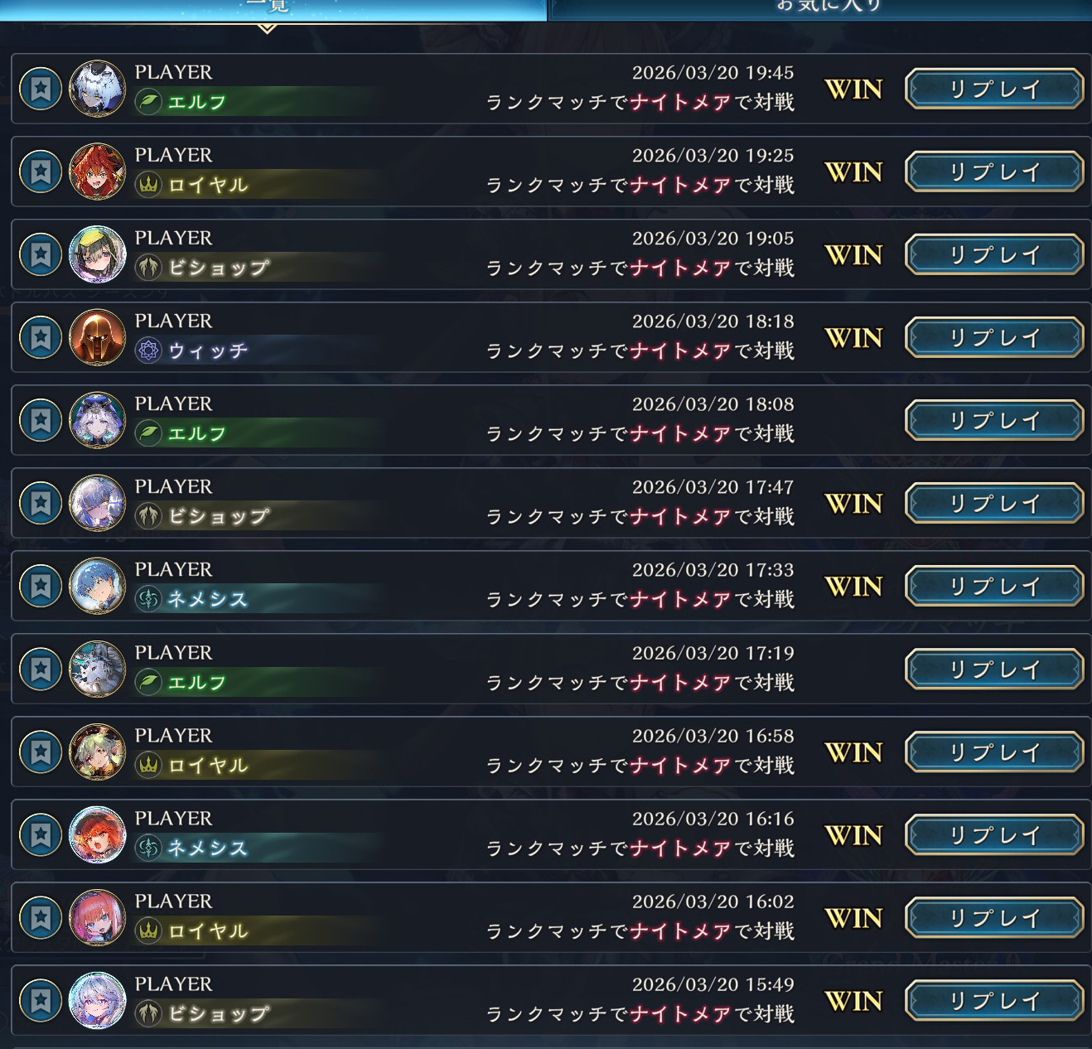
Task: Click the Elf leaf class icon at 18:08
Action: pos(148,433)
